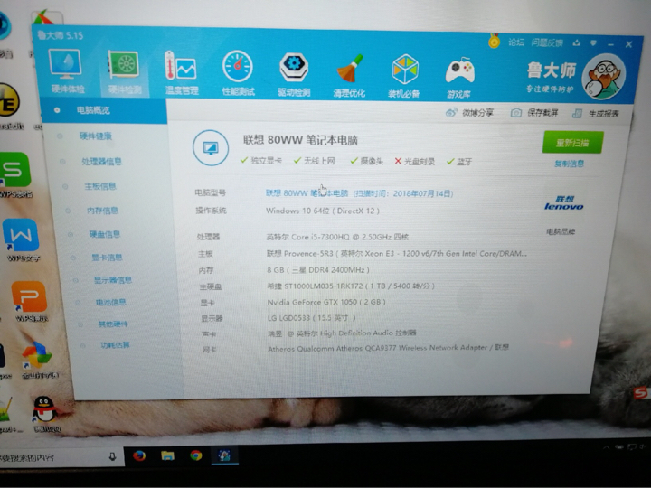Click the 光盘刻录 feature indicator
This screenshot has width=651, height=488.
(414, 162)
